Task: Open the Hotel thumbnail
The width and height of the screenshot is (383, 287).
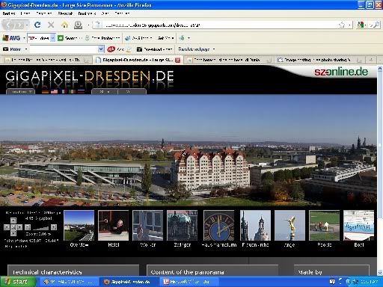Action: pos(114,225)
